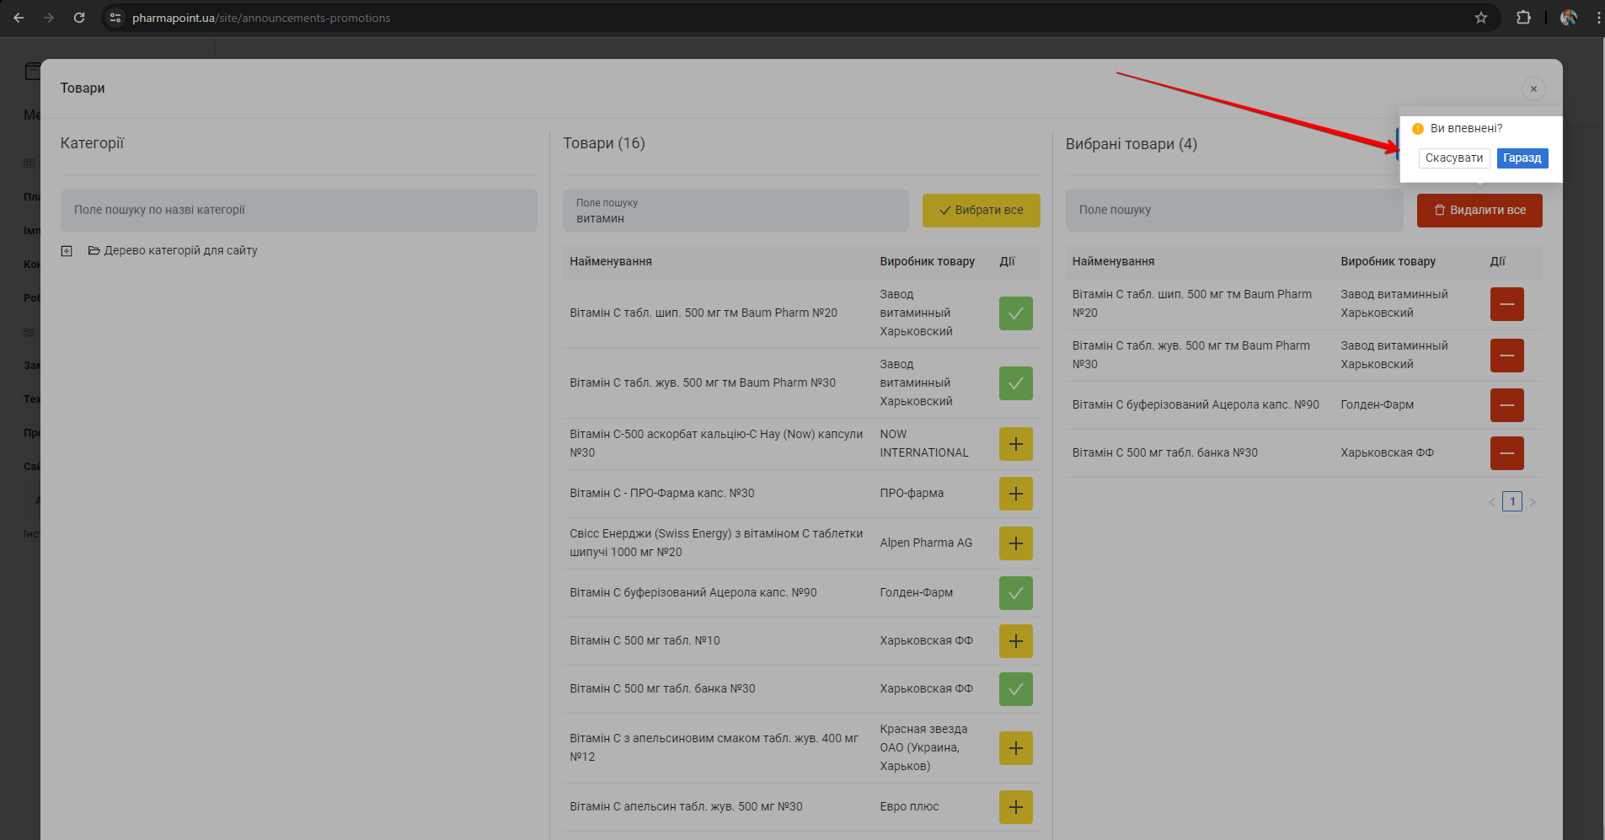Remove Вітамін С 500 мг банка №30 from selected
The width and height of the screenshot is (1605, 840).
click(1506, 453)
